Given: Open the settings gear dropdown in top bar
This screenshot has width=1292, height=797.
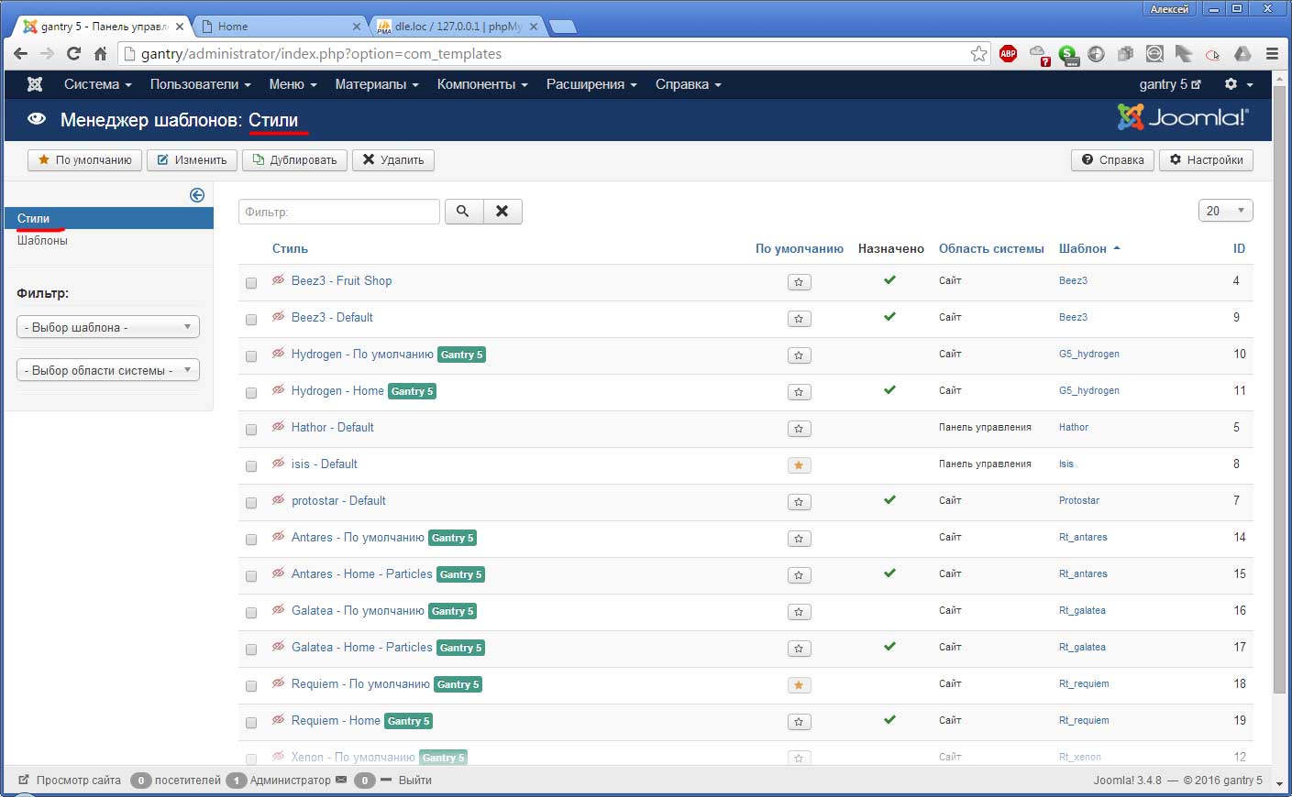Looking at the screenshot, I should (x=1238, y=84).
